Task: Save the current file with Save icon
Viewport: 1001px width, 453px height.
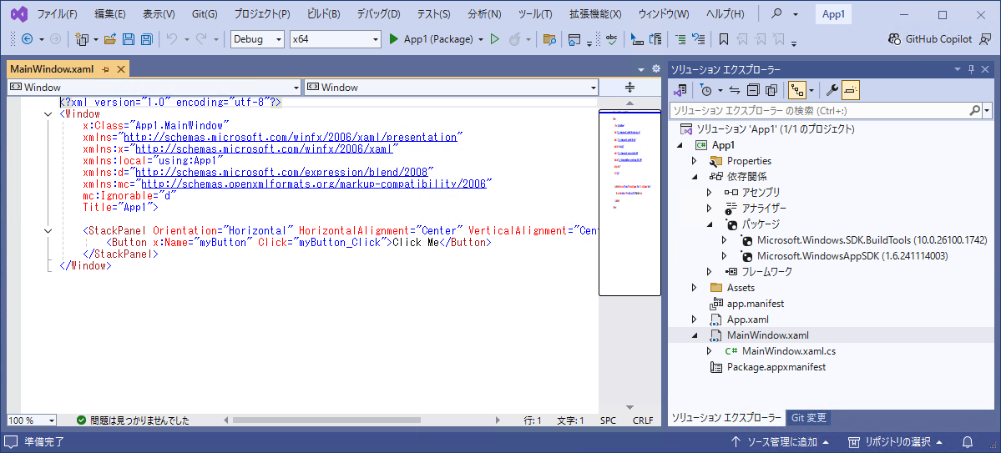Action: click(129, 39)
